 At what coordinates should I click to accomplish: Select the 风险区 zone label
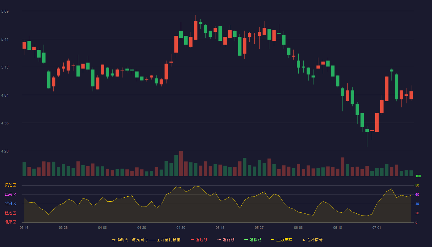pyautogui.click(x=10, y=185)
